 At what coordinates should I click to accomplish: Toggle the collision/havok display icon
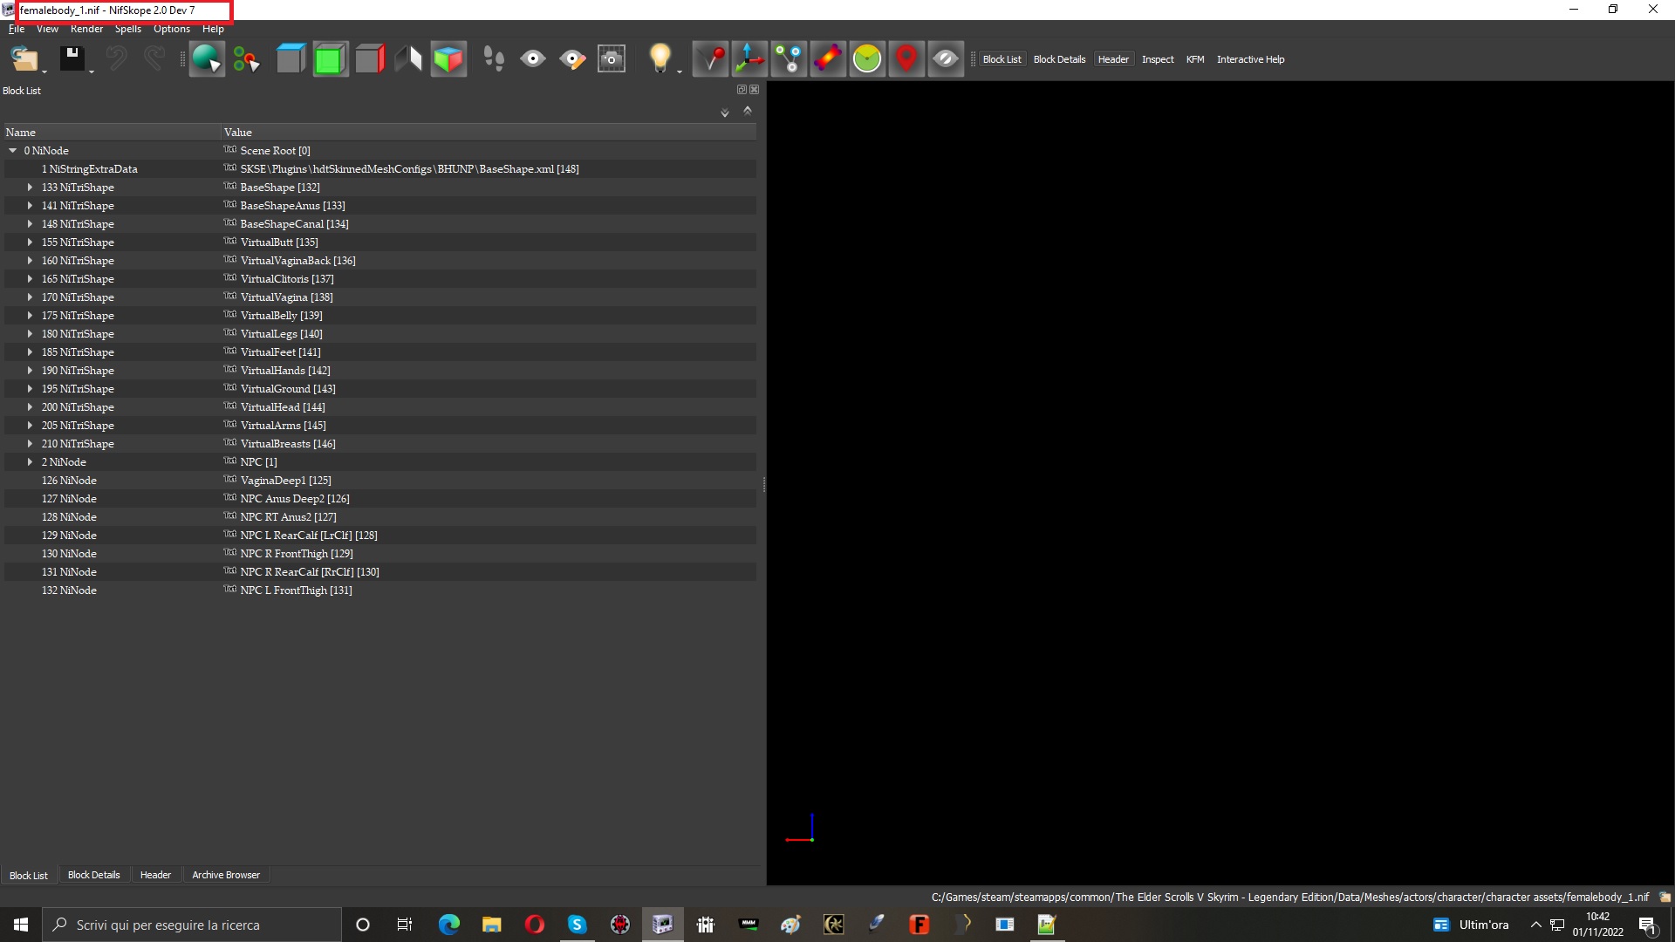(828, 59)
